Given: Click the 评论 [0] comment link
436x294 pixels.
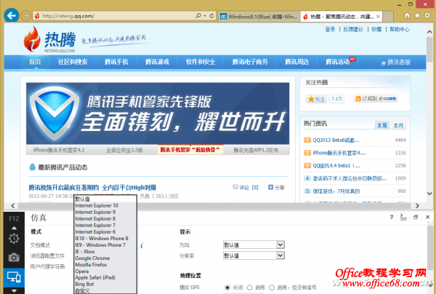Looking at the screenshot, I should pos(246,187).
